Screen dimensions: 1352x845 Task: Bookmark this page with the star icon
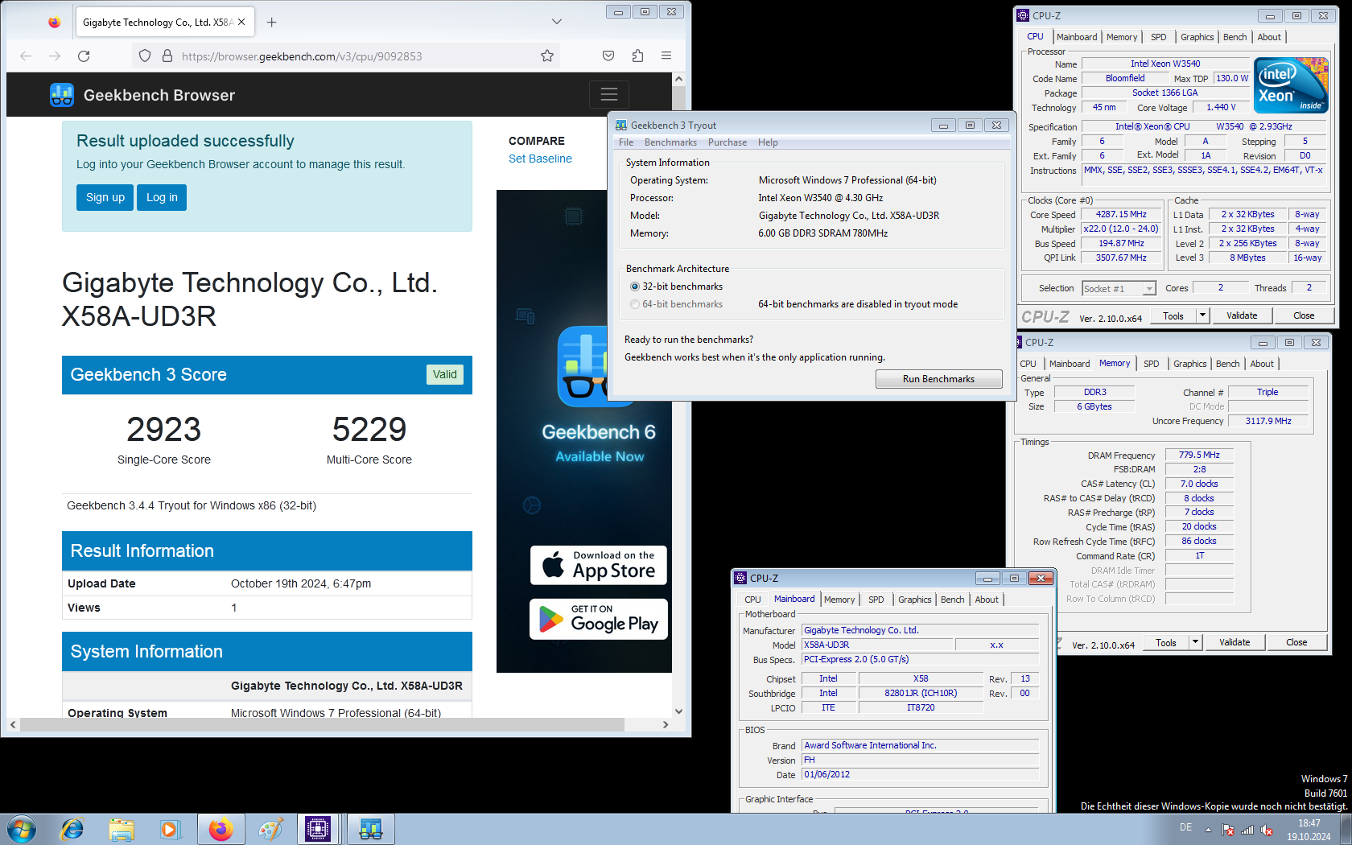[x=547, y=56]
